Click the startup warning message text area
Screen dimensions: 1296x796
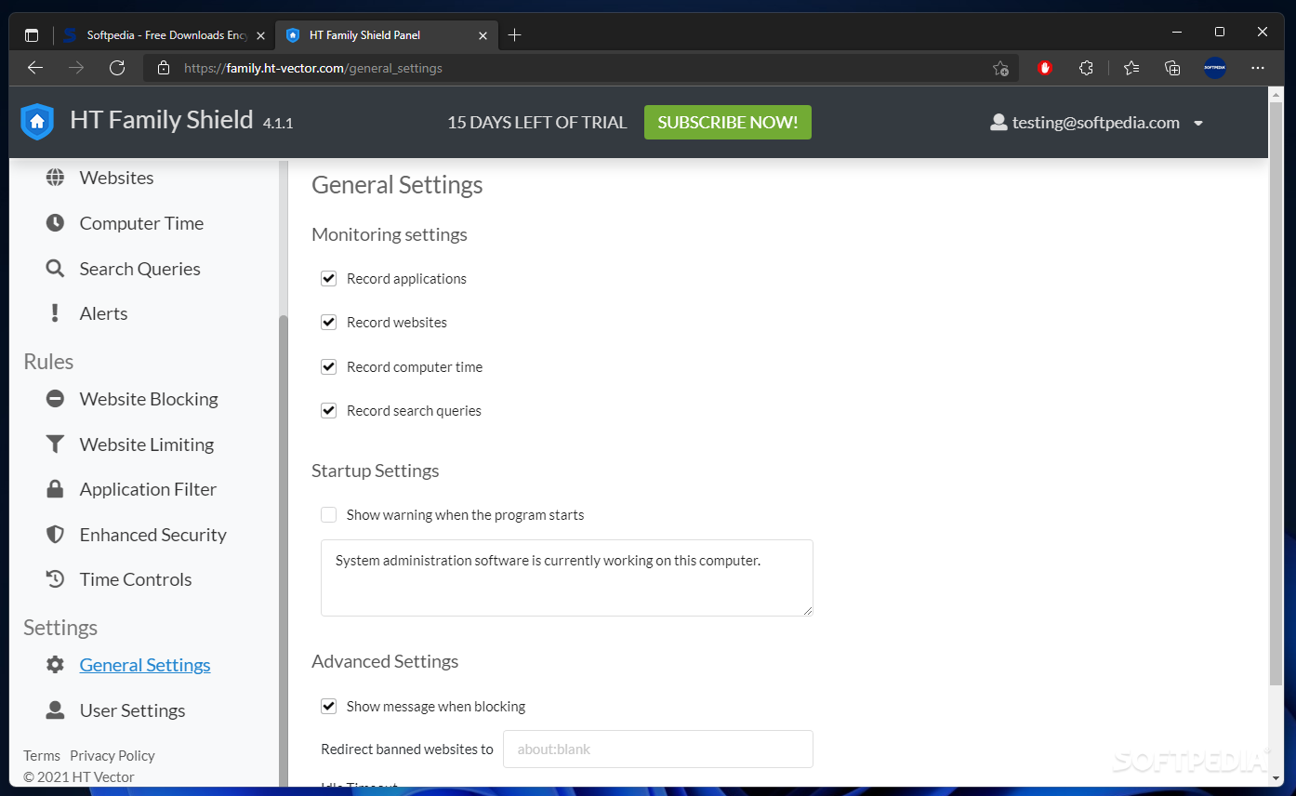(x=567, y=577)
